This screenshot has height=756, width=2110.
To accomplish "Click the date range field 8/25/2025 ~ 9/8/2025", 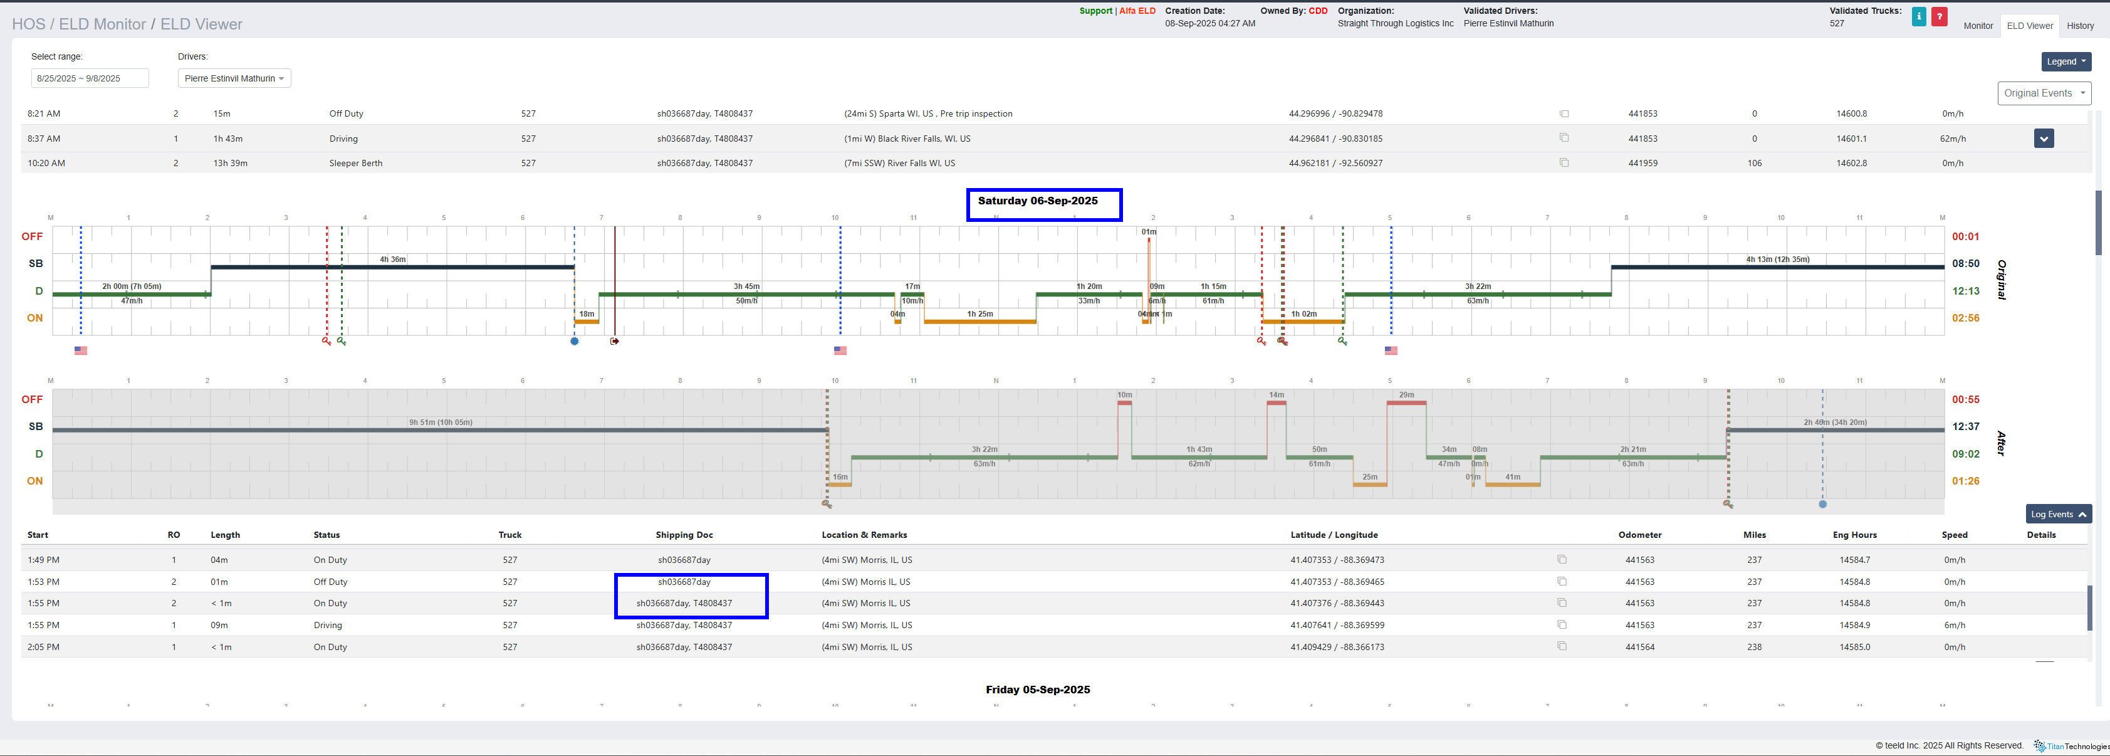I will (x=90, y=78).
